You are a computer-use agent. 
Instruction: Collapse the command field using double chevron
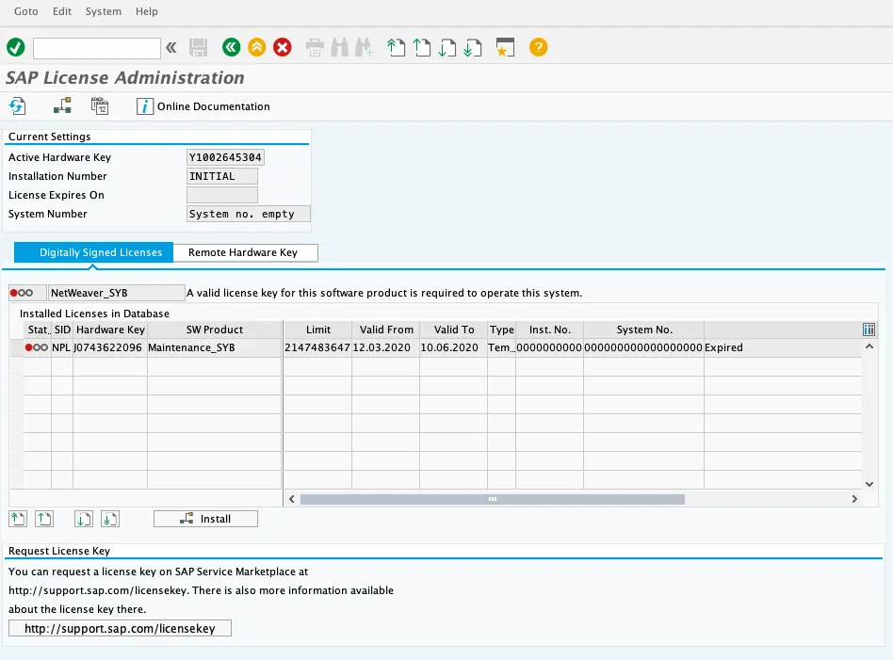(170, 47)
